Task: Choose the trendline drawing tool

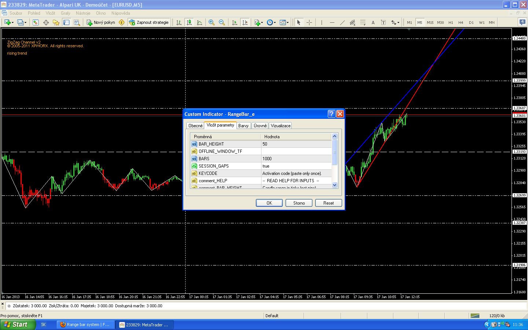Action: tap(342, 22)
